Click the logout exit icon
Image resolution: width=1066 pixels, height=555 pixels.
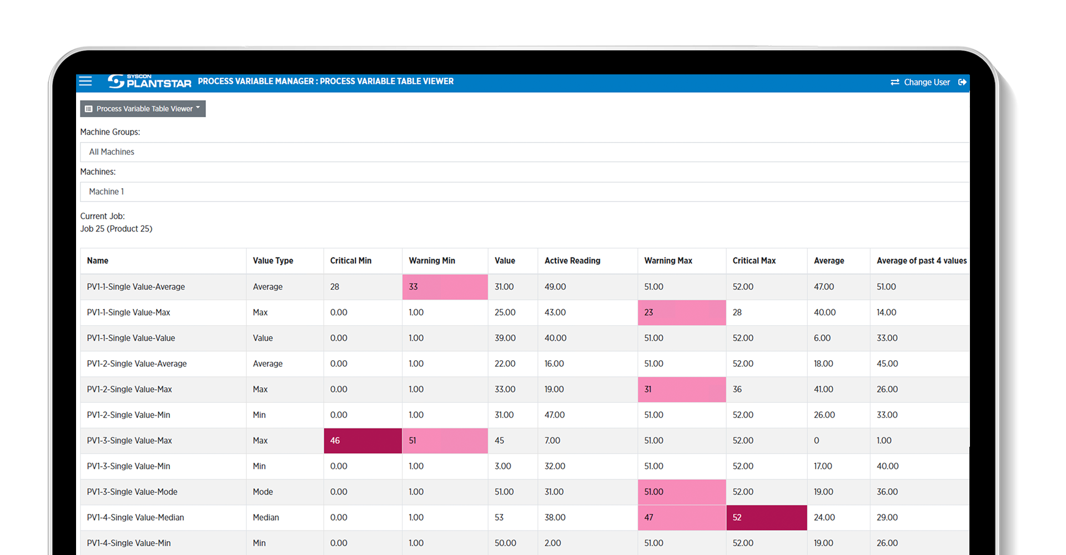pyautogui.click(x=963, y=82)
